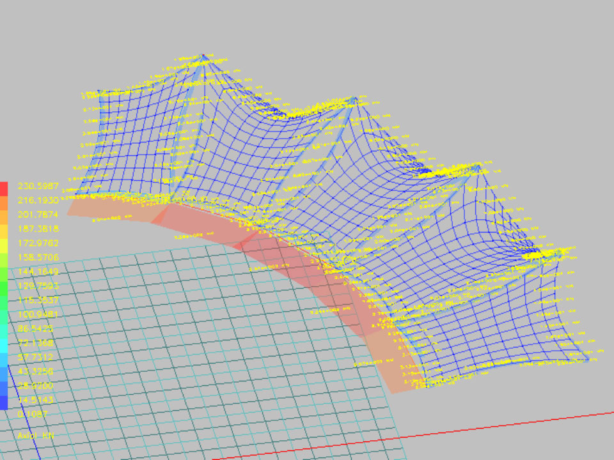This screenshot has width=614, height=460.
Task: Click the 144.1649 legend value
Action: (x=38, y=271)
